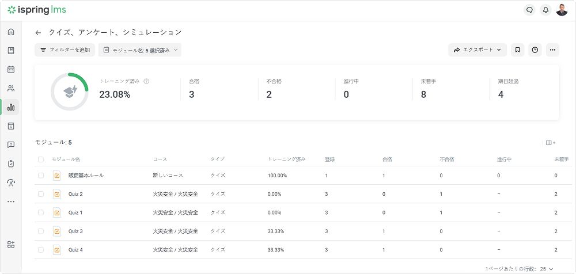The image size is (576, 274).
Task: Check the box for Quiz 2 row
Action: click(x=41, y=194)
